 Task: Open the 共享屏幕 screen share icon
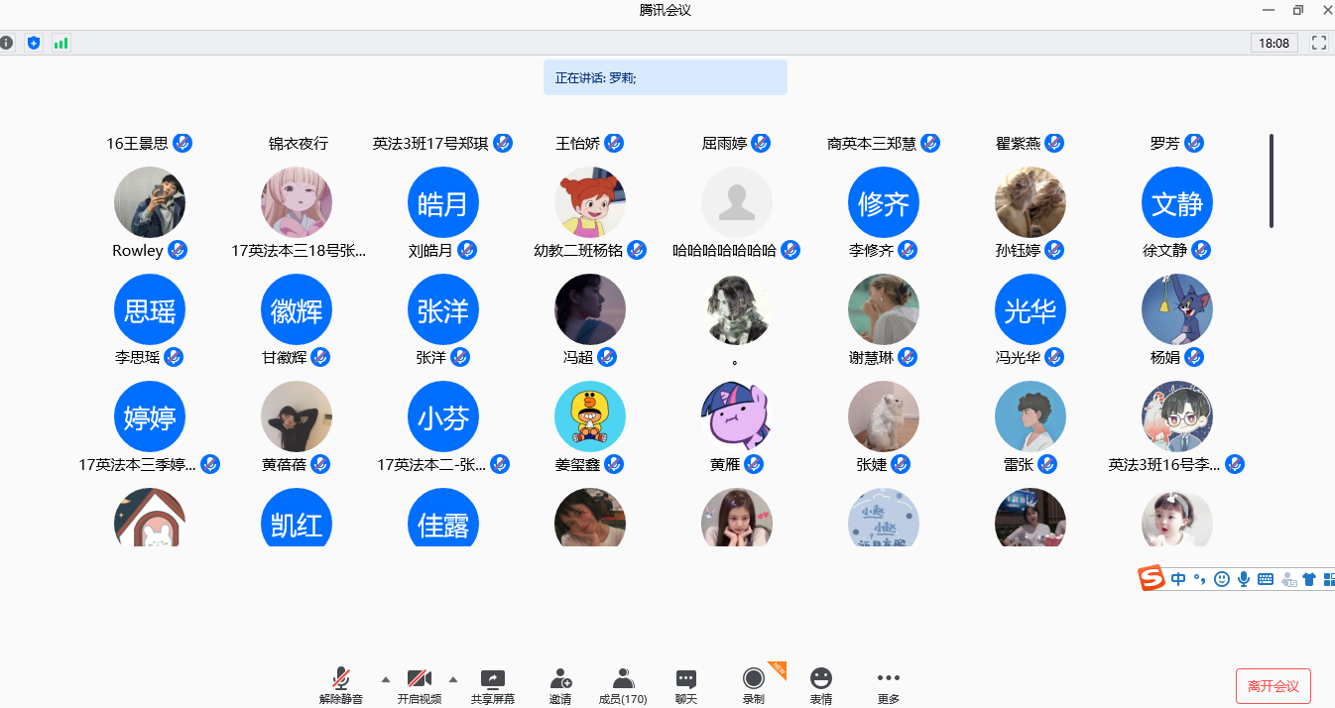(x=493, y=679)
